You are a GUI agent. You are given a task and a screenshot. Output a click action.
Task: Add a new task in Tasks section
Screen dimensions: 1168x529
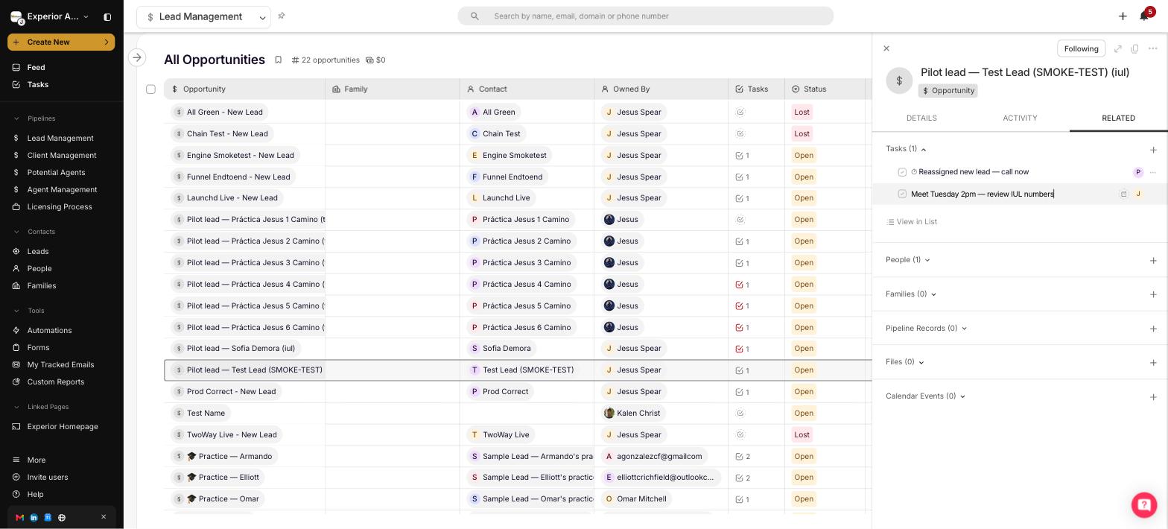(x=1153, y=150)
